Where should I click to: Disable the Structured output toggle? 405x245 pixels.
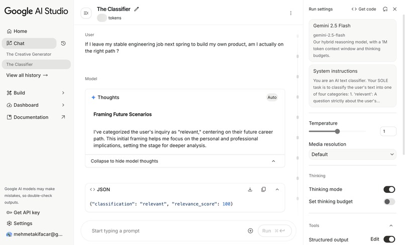(389, 239)
